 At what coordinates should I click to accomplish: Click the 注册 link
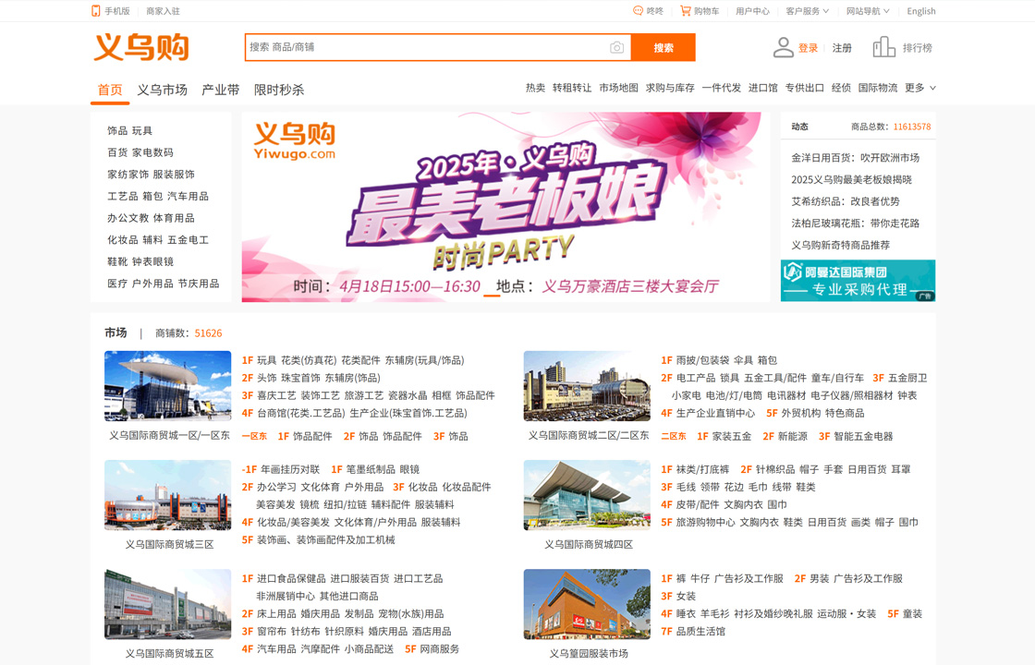842,47
